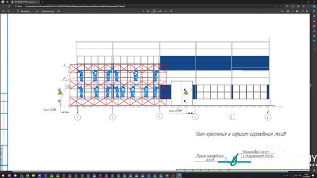The height and width of the screenshot is (178, 317).
Task: Open the notification center in the system tray
Action: [x=313, y=176]
